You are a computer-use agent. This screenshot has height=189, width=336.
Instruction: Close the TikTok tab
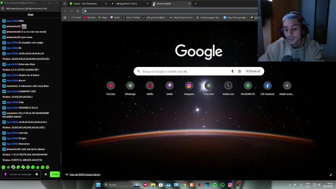pyautogui.click(x=148, y=4)
